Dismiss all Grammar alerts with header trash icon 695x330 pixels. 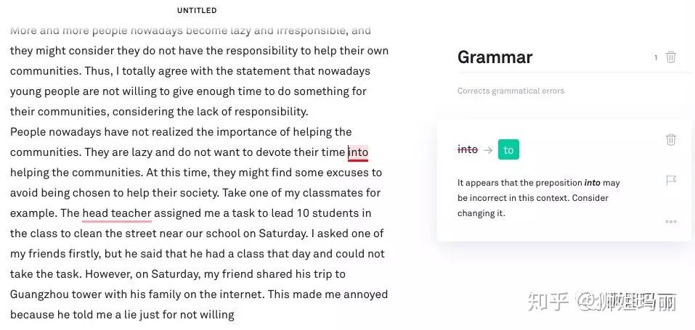670,57
